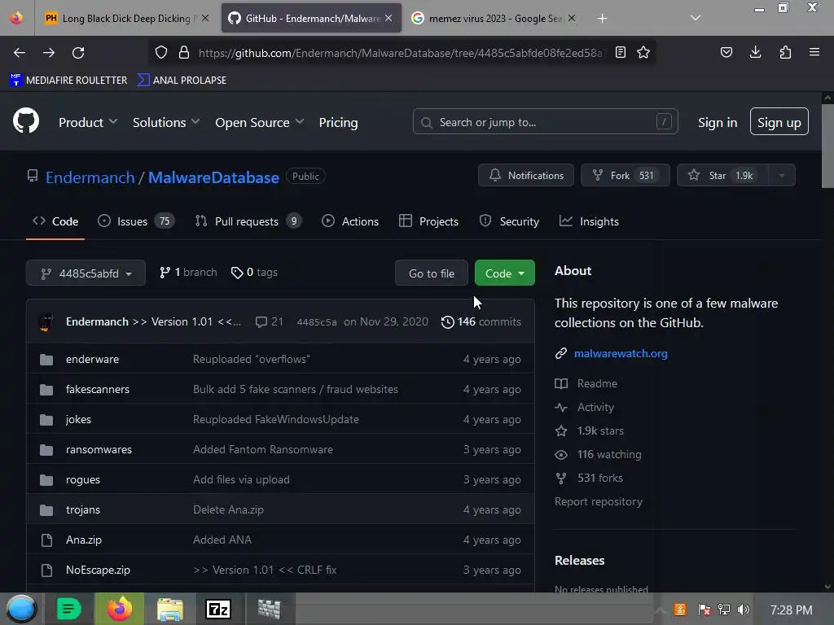The height and width of the screenshot is (625, 834).
Task: Switch to the Projects tab
Action: (x=428, y=221)
